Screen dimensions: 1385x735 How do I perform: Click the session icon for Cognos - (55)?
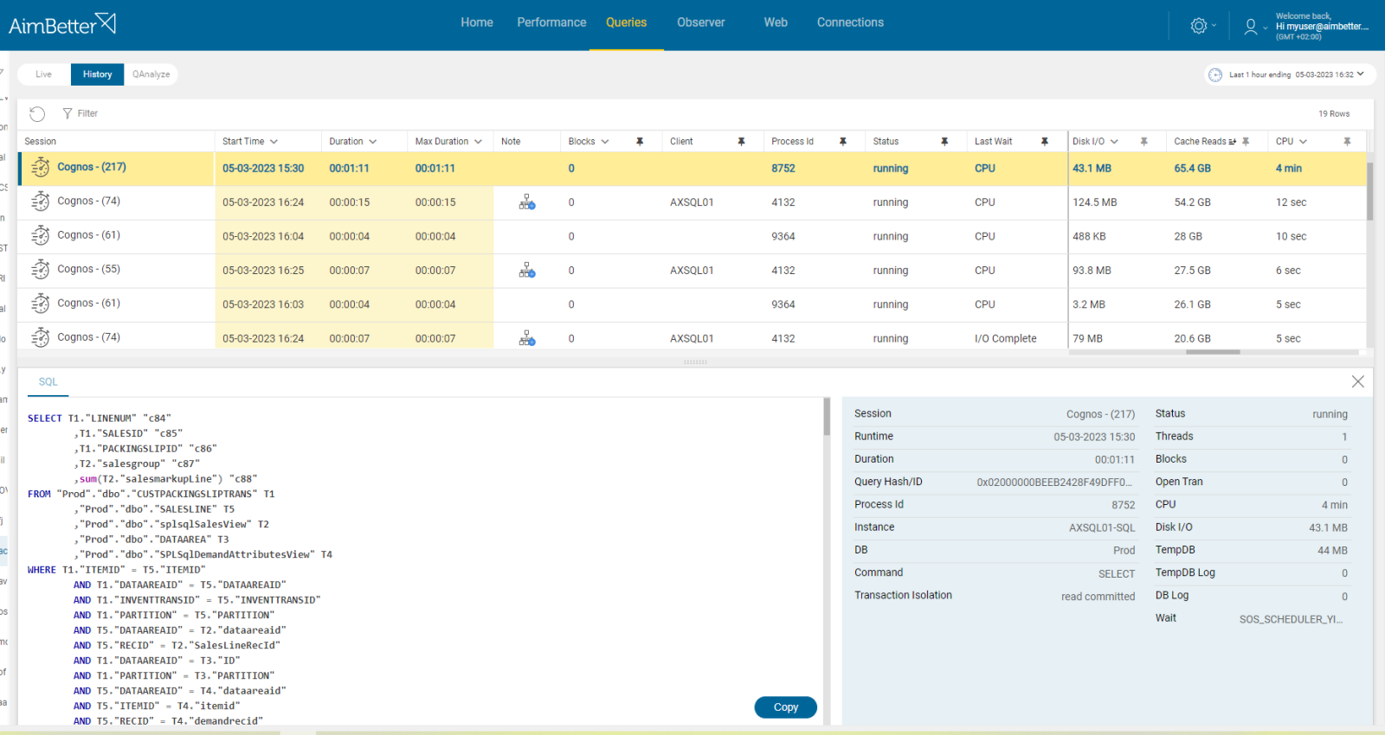tap(41, 270)
